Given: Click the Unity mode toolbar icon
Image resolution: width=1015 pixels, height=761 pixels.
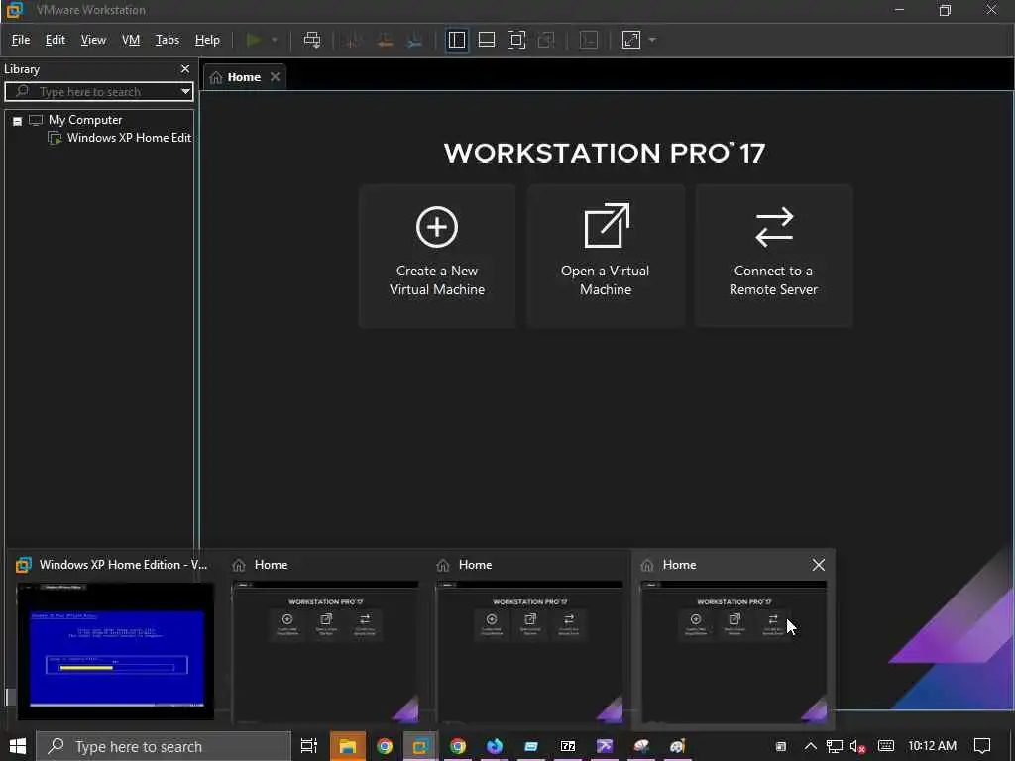Looking at the screenshot, I should (546, 40).
